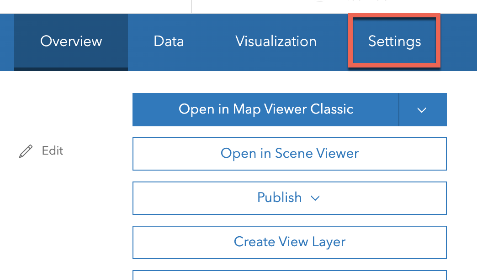Click Open in Map Viewer Classic
The image size is (477, 280).
(x=265, y=110)
